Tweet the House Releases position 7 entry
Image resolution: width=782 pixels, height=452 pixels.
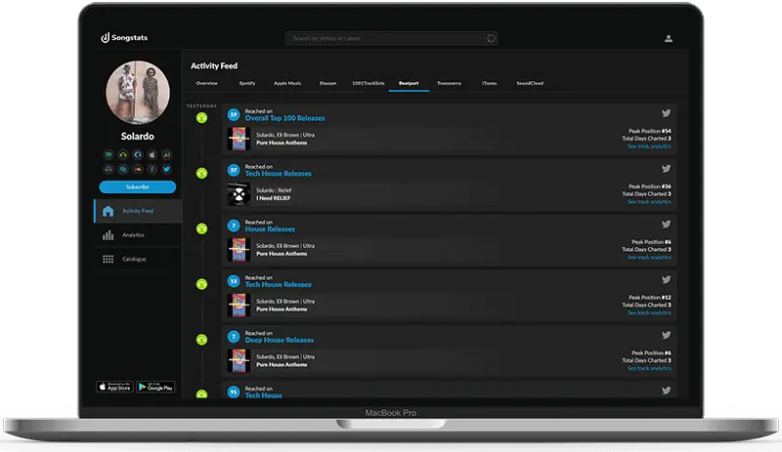coord(666,224)
